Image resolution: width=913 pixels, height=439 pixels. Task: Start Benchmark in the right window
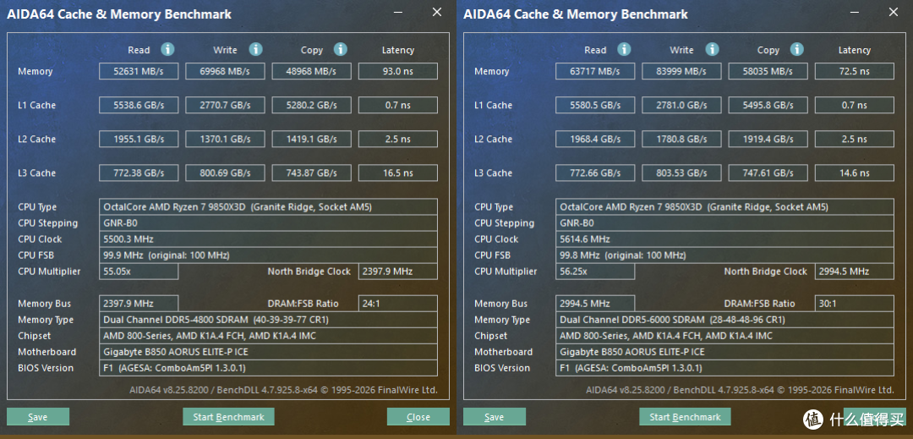click(x=685, y=417)
